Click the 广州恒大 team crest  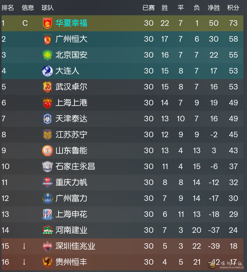(x=47, y=39)
